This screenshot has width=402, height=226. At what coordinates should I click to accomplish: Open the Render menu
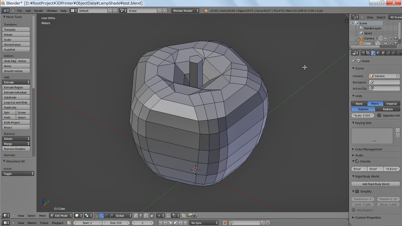38,11
